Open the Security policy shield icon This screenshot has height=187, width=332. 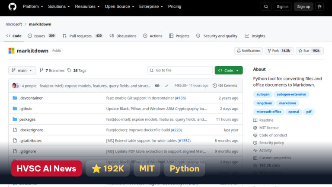[x=255, y=143]
